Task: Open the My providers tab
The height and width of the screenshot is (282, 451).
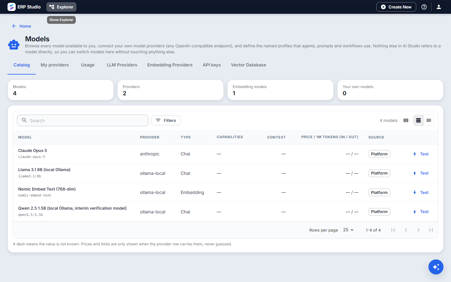Action: point(54,65)
